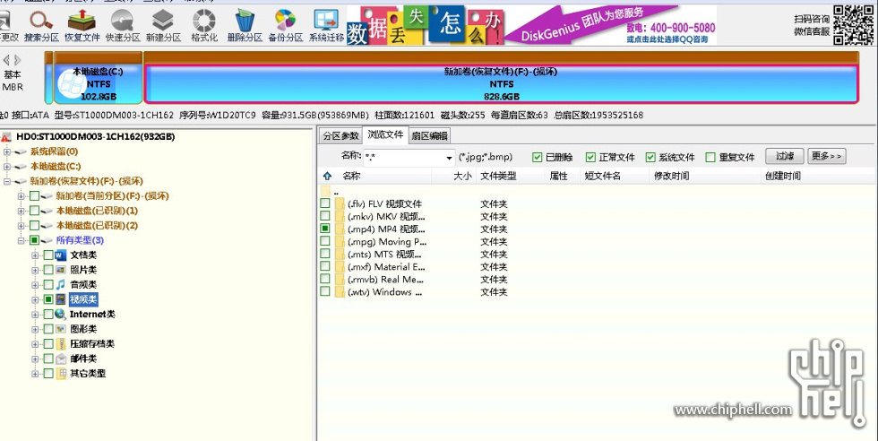Select the 新建分区 (New Partition) icon
The image size is (878, 441).
163,25
